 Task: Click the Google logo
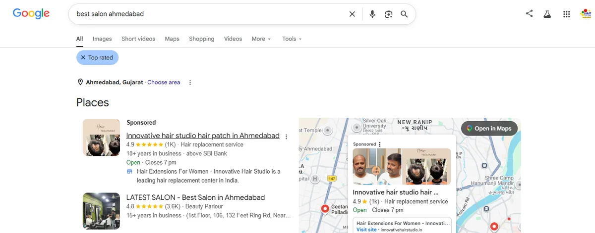point(31,14)
